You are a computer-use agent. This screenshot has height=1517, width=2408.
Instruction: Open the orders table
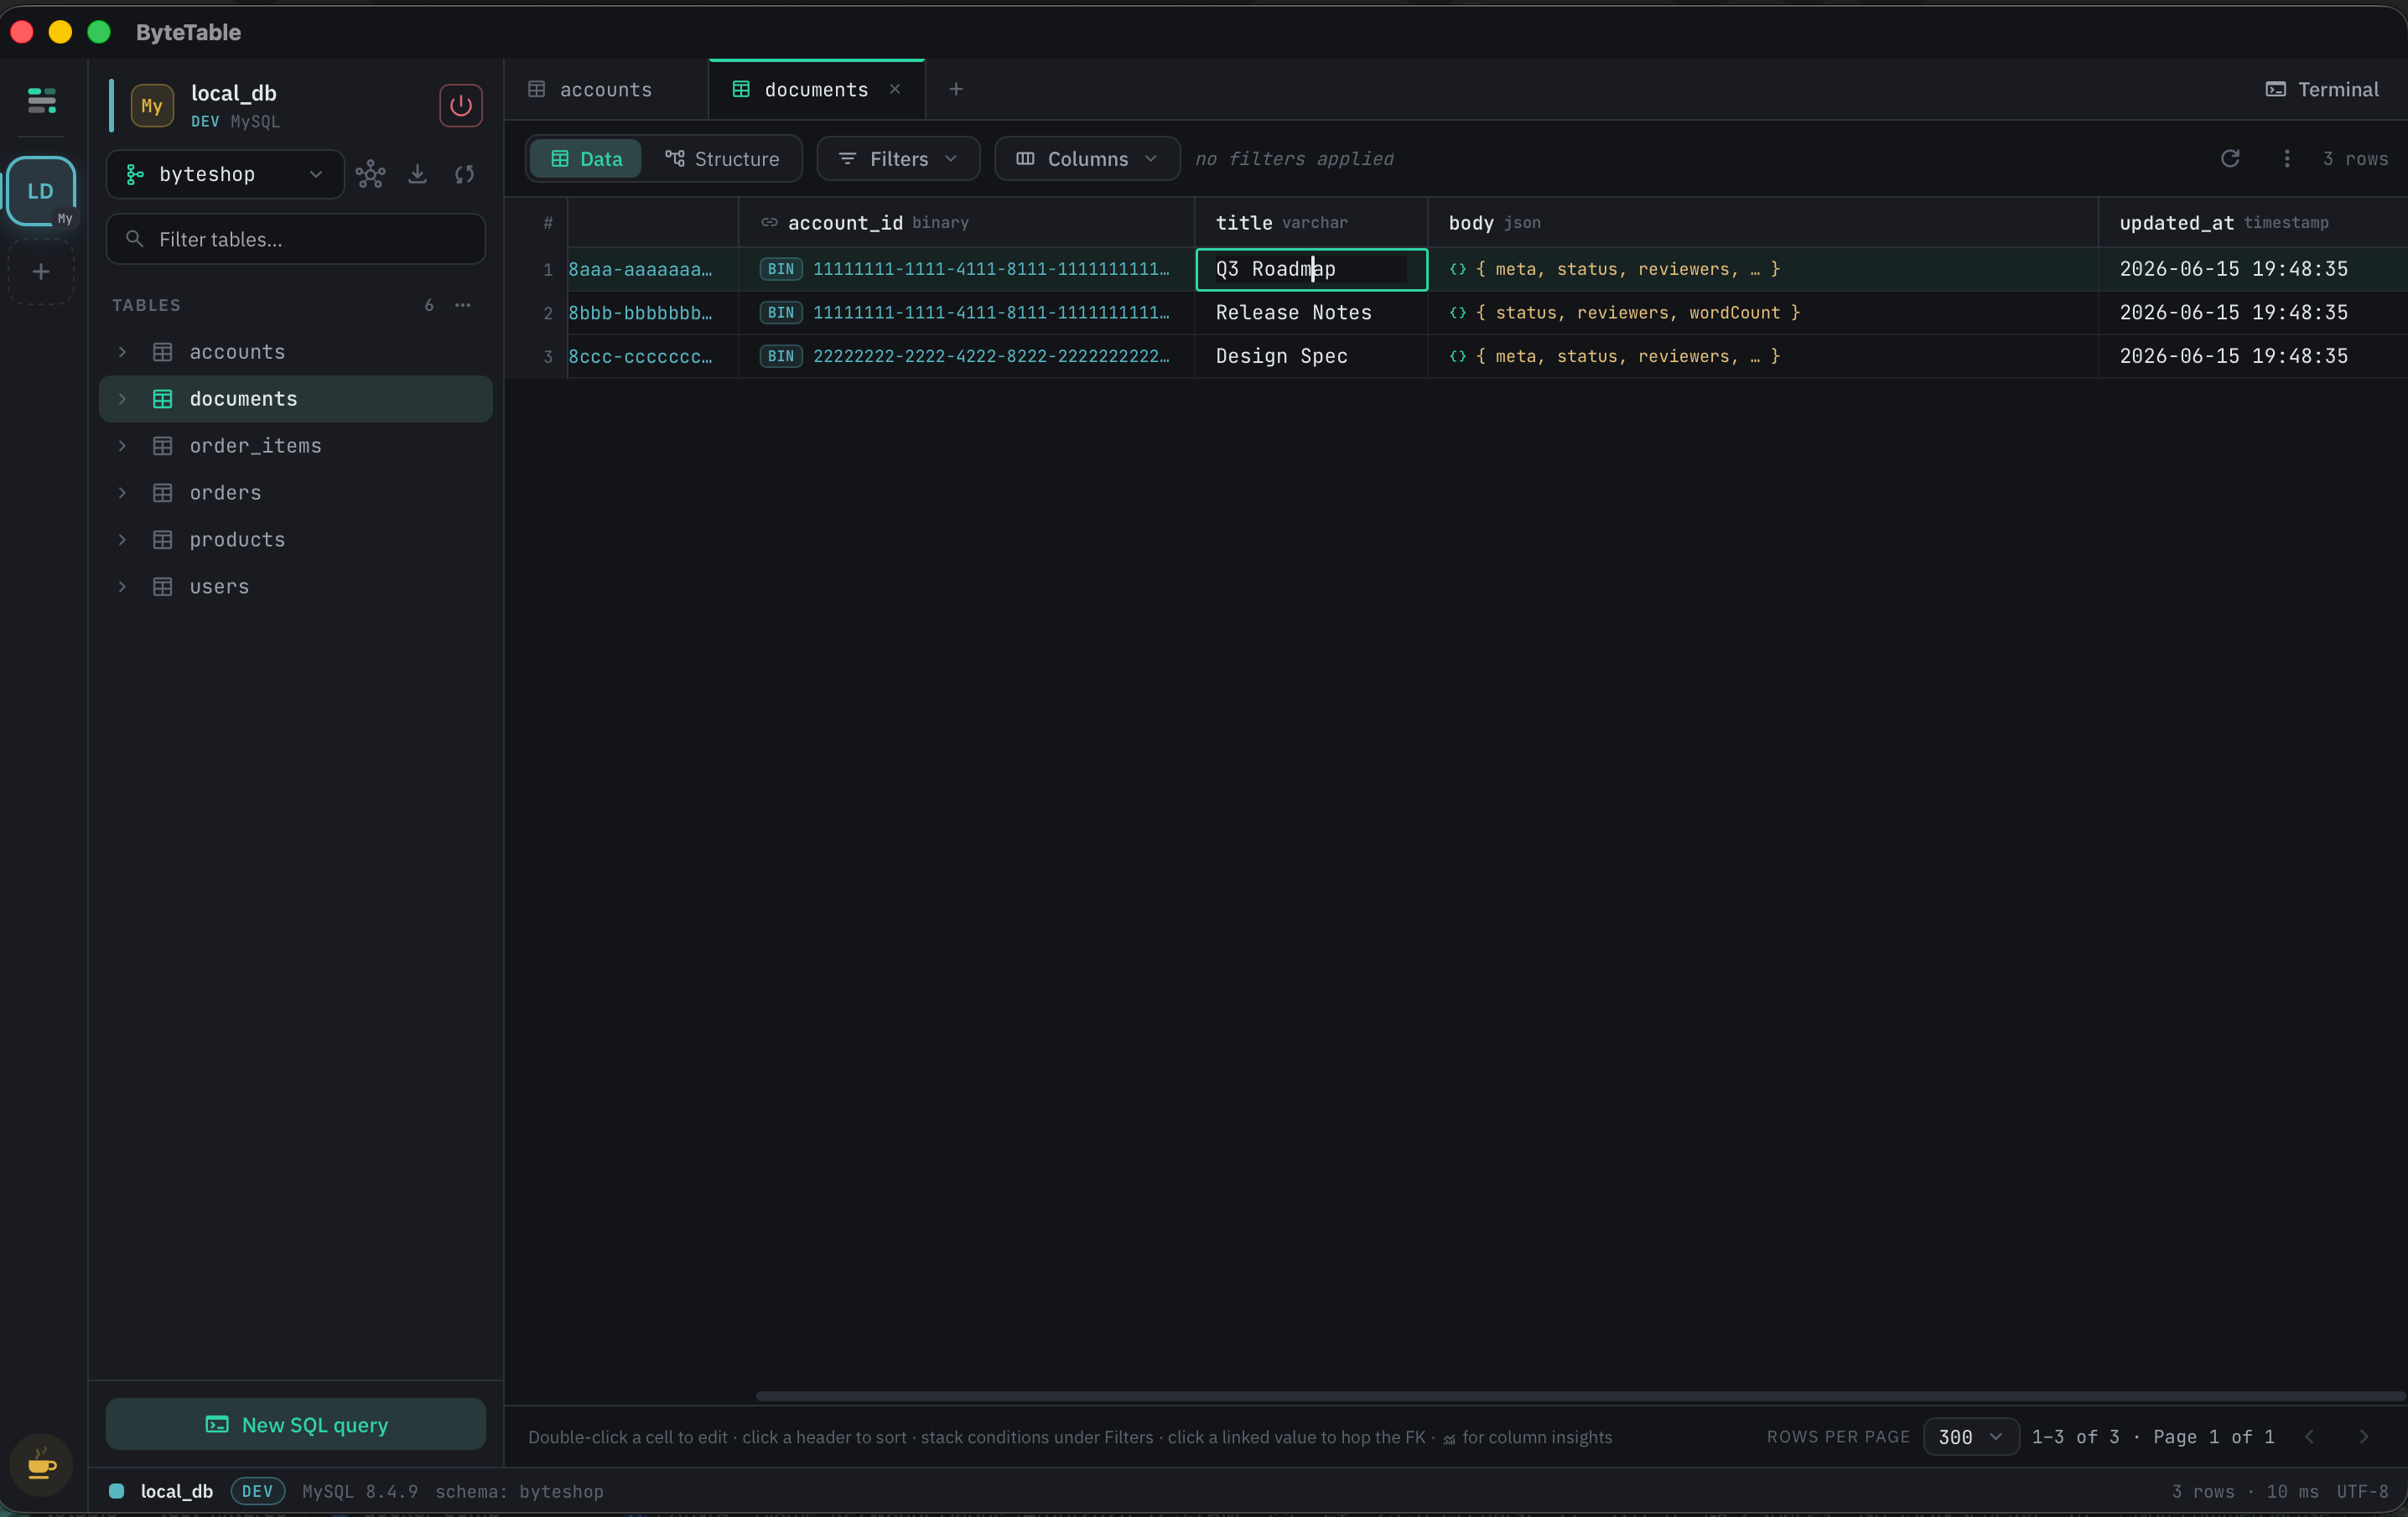296,493
